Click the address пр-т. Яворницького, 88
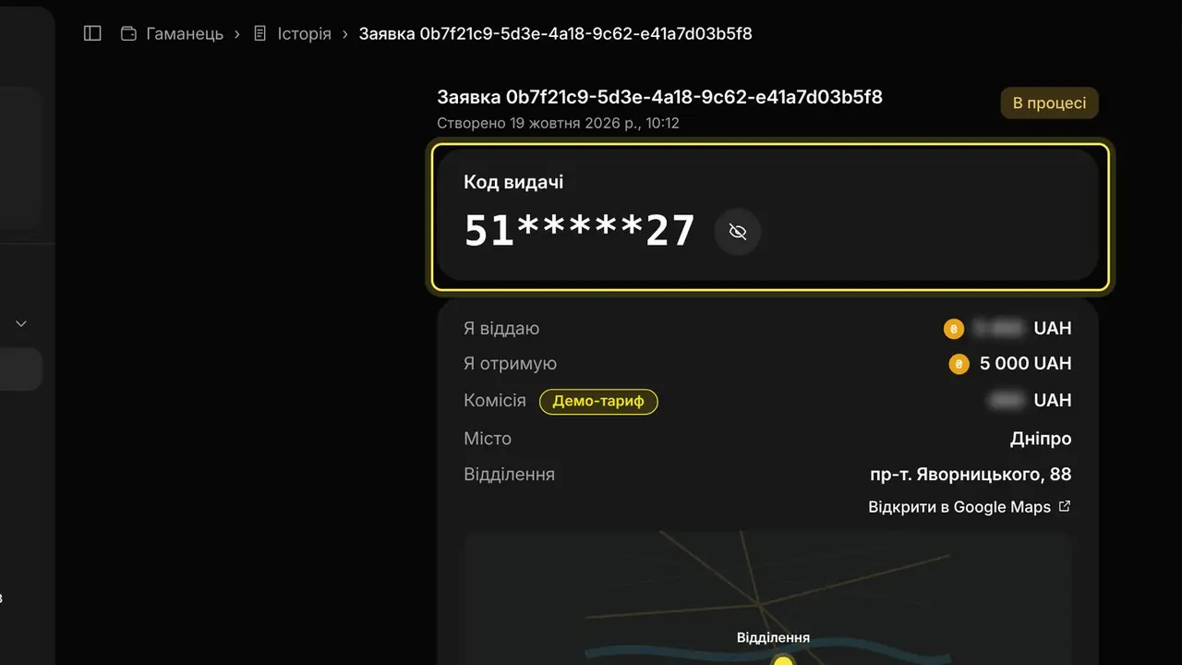Image resolution: width=1182 pixels, height=665 pixels. coord(971,475)
